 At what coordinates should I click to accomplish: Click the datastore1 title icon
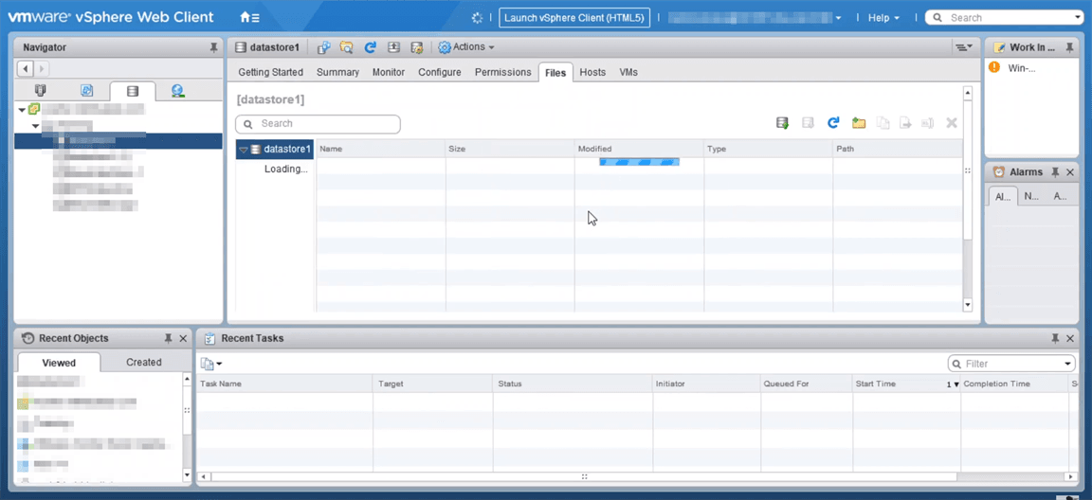pos(241,47)
